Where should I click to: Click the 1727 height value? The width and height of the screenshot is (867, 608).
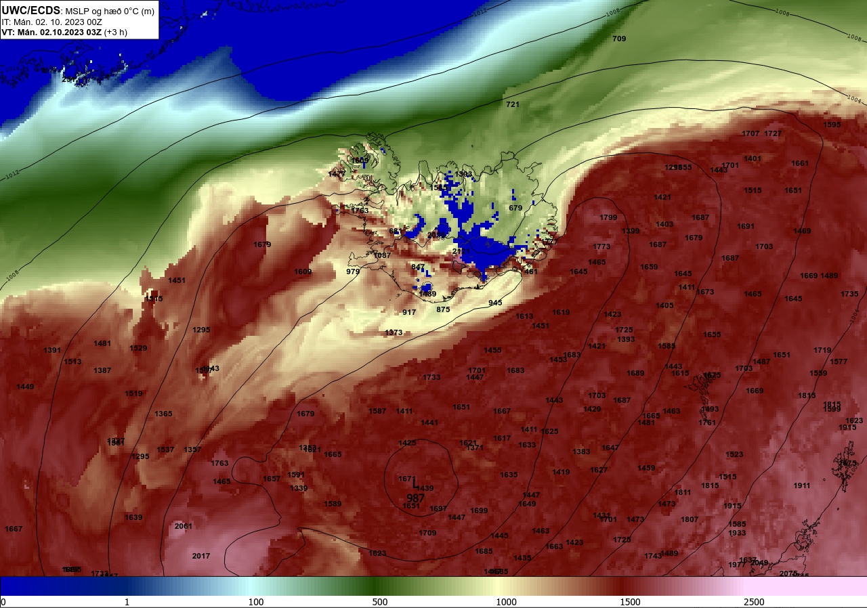coord(773,133)
